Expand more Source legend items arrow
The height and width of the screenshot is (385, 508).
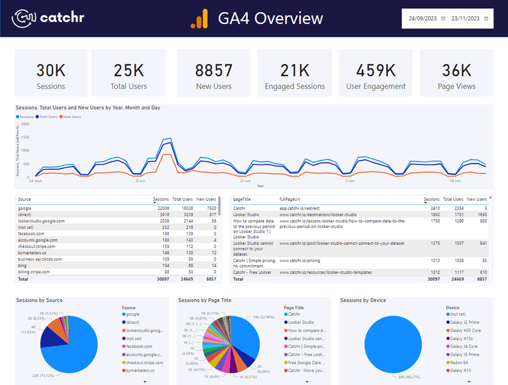pyautogui.click(x=145, y=382)
